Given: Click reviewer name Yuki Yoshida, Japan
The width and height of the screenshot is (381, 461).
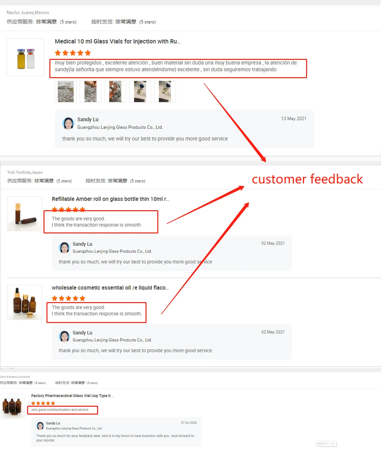Looking at the screenshot, I should pyautogui.click(x=25, y=172).
